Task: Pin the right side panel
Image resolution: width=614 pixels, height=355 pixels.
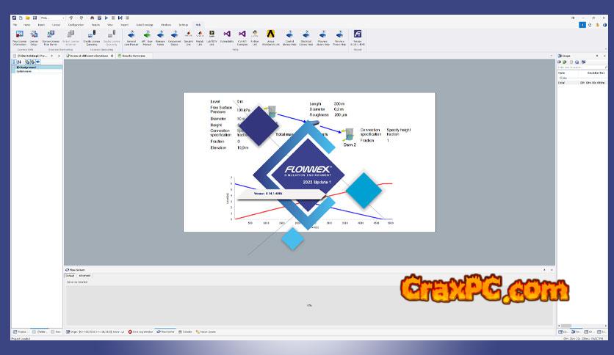Action: 597,56
